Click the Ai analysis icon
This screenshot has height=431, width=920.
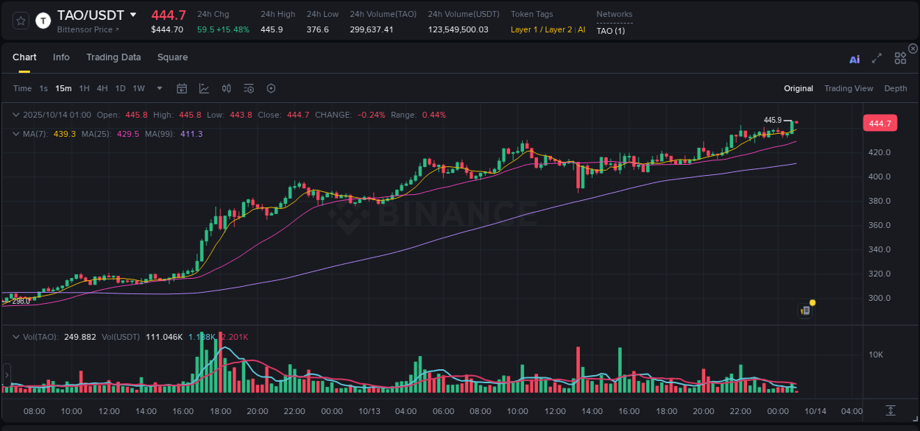point(854,57)
